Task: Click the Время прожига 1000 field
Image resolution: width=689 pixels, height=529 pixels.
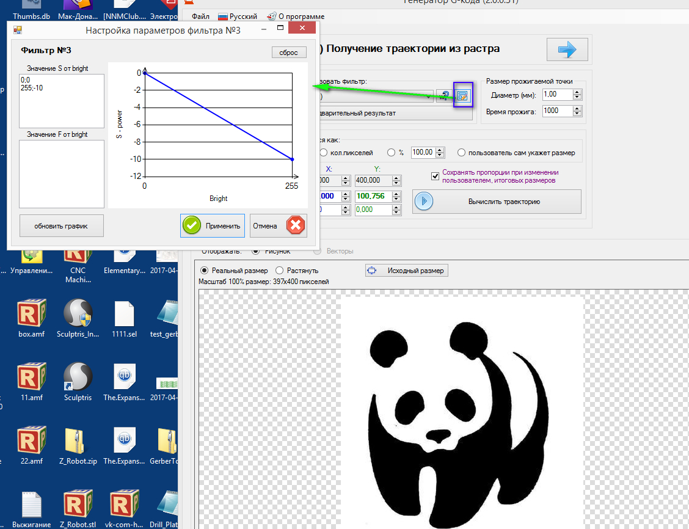Action: (558, 111)
